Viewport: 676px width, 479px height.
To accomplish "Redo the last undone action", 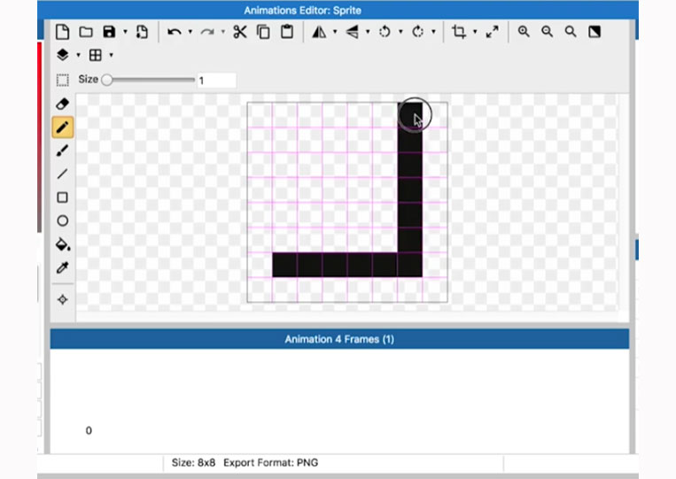I will coord(207,32).
